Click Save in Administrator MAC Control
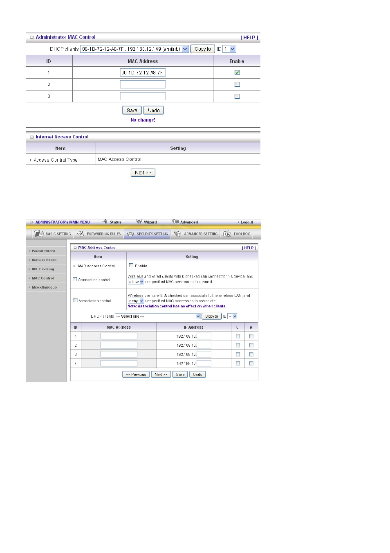Screen dimensions: 390x553 click(132, 110)
